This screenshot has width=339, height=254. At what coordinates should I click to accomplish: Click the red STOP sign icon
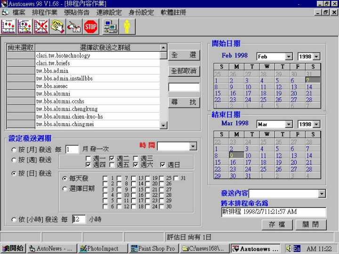[90, 26]
